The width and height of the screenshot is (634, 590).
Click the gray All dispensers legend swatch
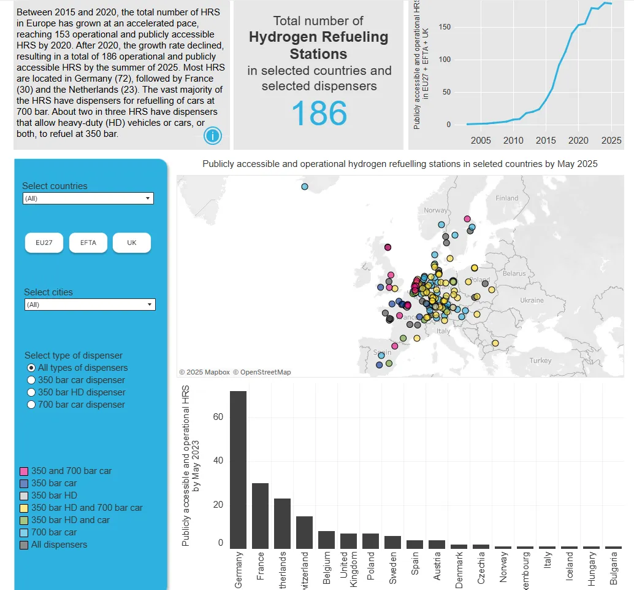coord(24,545)
